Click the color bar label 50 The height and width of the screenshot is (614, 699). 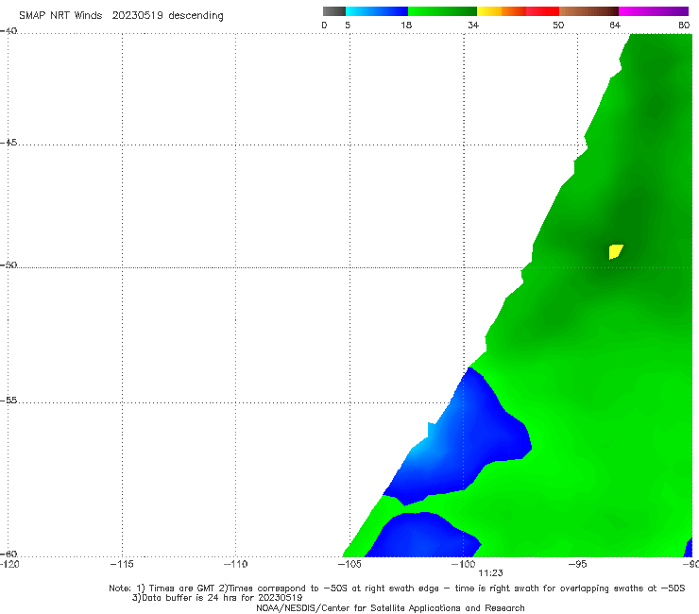[x=558, y=26]
